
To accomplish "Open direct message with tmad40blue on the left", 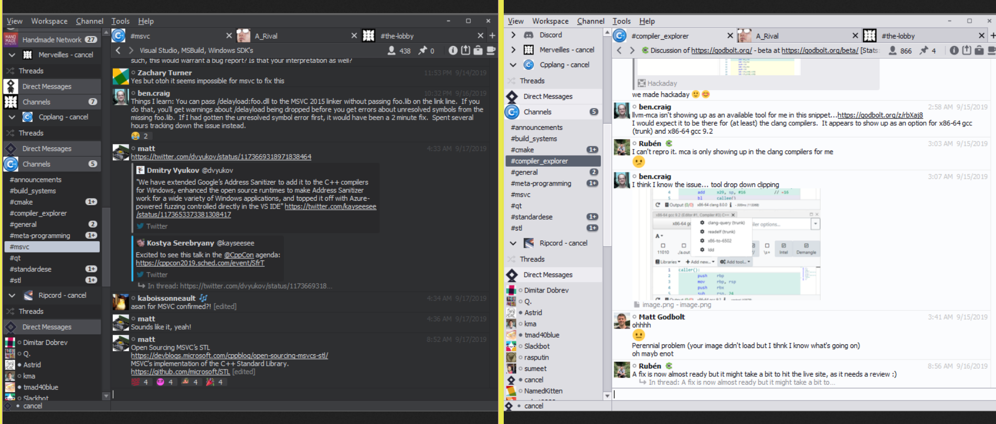I will (x=51, y=387).
